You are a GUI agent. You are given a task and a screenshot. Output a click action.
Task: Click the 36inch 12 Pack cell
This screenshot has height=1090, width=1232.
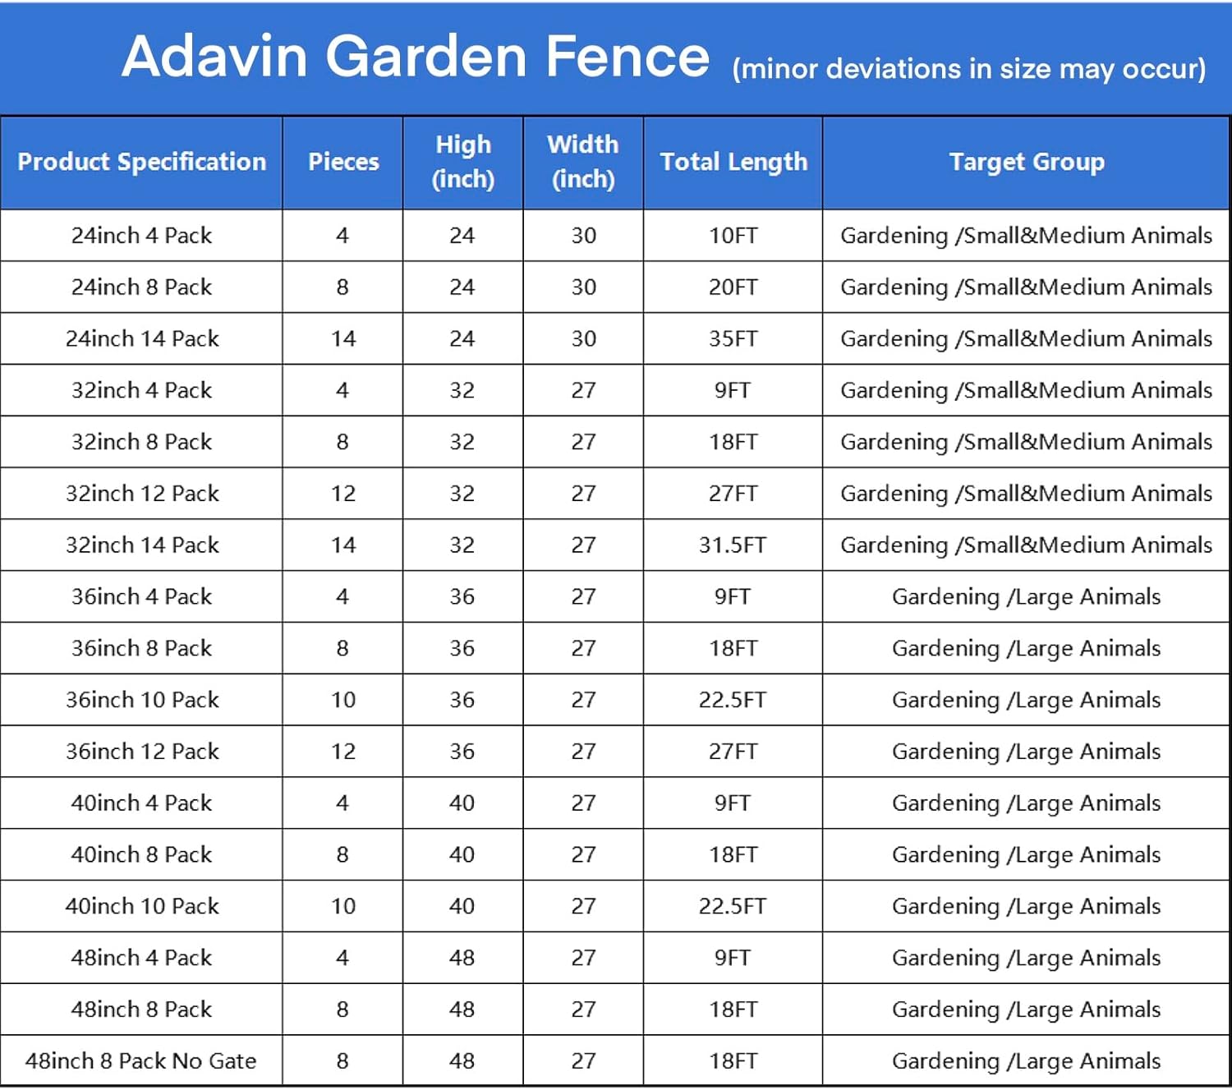point(141,752)
